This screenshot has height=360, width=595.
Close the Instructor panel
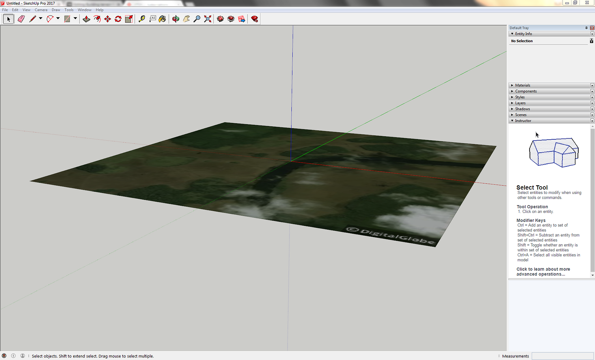coord(592,121)
